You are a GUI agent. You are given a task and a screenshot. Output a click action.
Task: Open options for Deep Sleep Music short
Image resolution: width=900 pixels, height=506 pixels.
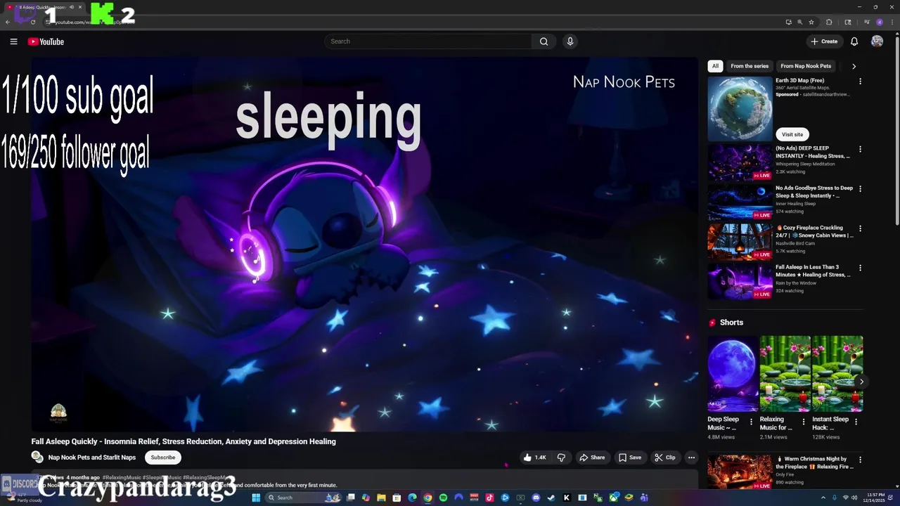751,422
